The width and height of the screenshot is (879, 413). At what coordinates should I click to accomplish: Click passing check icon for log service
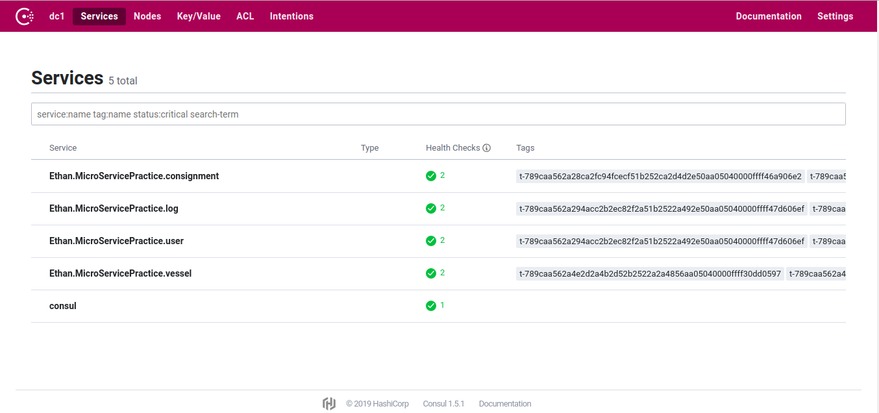(x=431, y=208)
